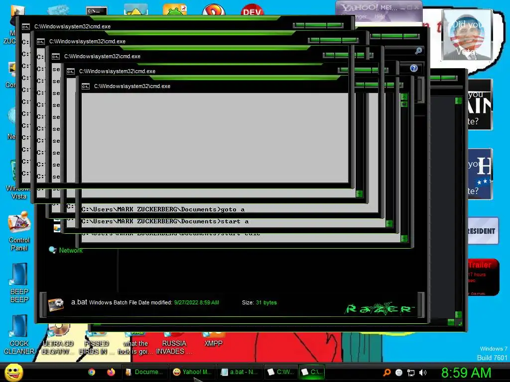Select the DEV desktop icon
510x382 pixels.
(x=253, y=9)
